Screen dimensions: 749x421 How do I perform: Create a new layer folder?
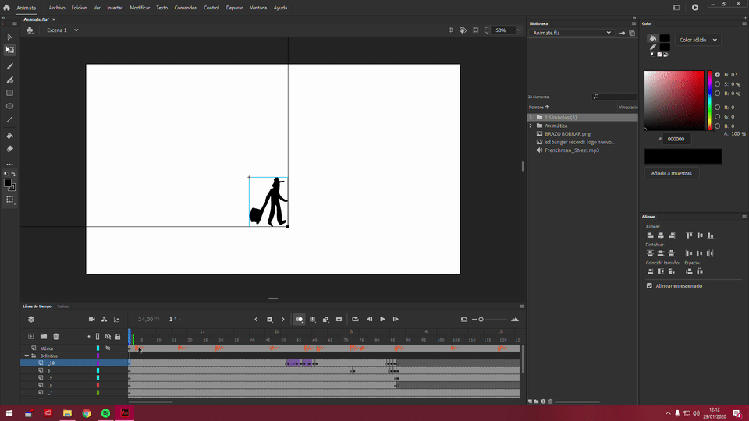click(x=44, y=337)
